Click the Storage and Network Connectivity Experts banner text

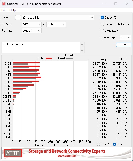click(x=67, y=151)
